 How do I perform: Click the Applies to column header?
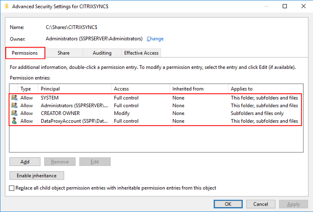tap(264, 89)
